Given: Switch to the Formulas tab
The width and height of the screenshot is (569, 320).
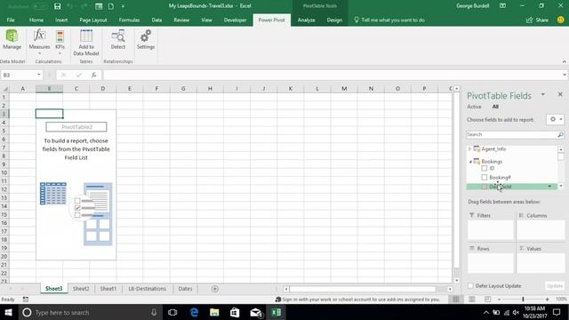Looking at the screenshot, I should click(129, 20).
